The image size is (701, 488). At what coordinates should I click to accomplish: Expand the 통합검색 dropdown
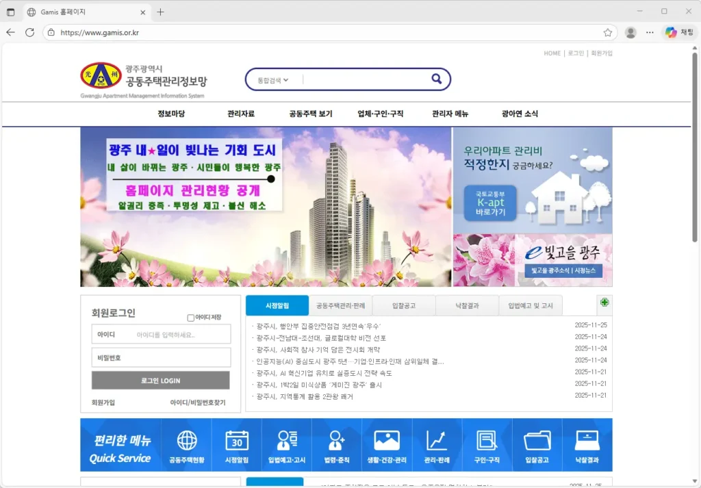[x=272, y=80]
